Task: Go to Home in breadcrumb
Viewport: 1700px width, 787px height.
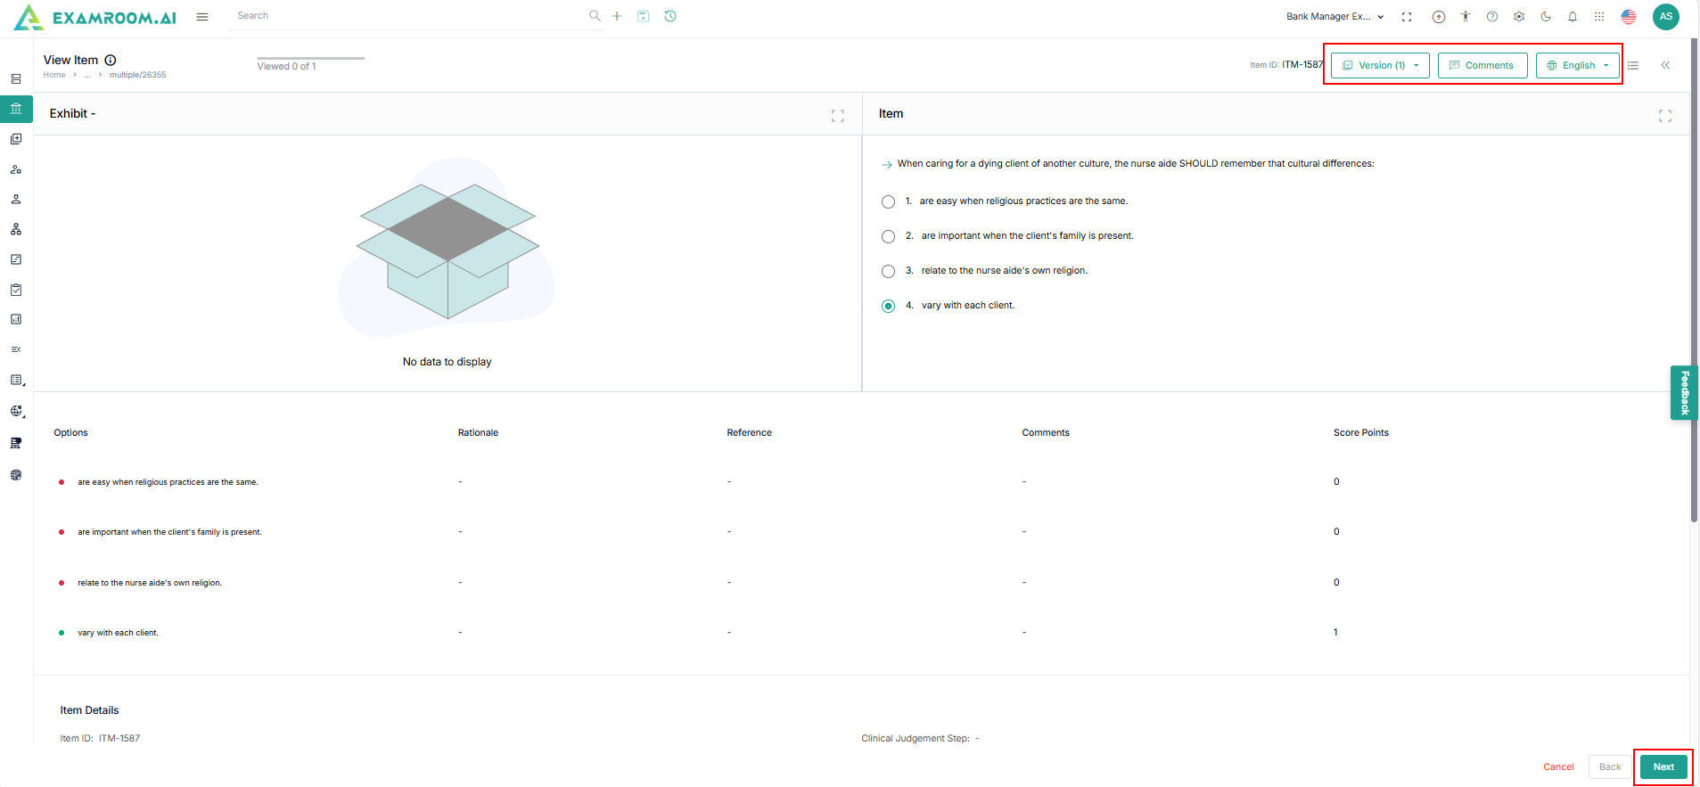Action: (x=54, y=75)
